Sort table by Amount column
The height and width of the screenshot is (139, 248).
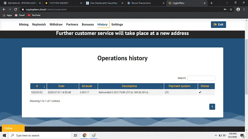pyautogui.click(x=88, y=86)
